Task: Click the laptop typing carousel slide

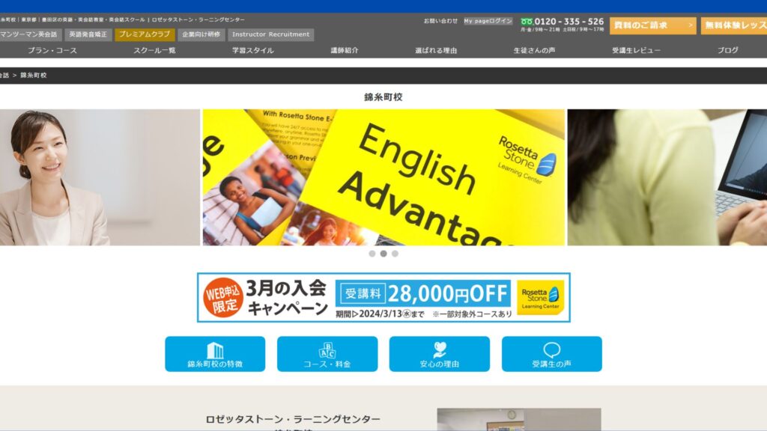Action: click(667, 177)
